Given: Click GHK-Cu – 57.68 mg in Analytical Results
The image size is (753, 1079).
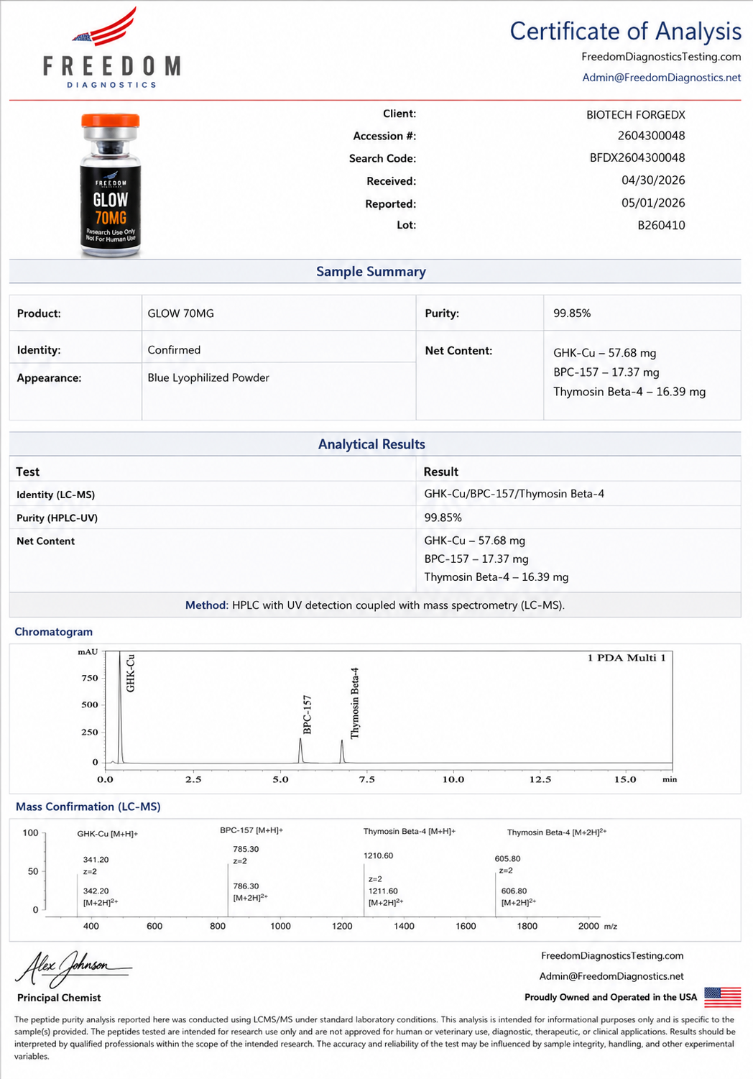Looking at the screenshot, I should [x=474, y=541].
